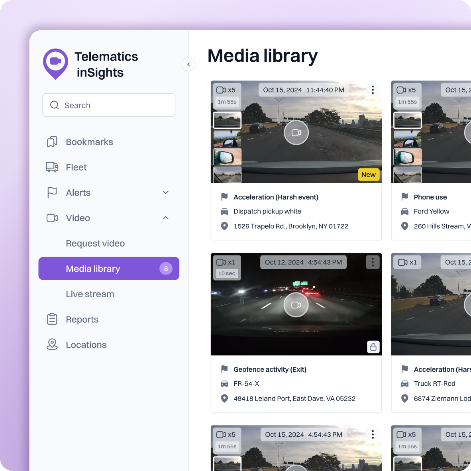
Task: Click the Reports clipboard icon
Action: tap(52, 319)
